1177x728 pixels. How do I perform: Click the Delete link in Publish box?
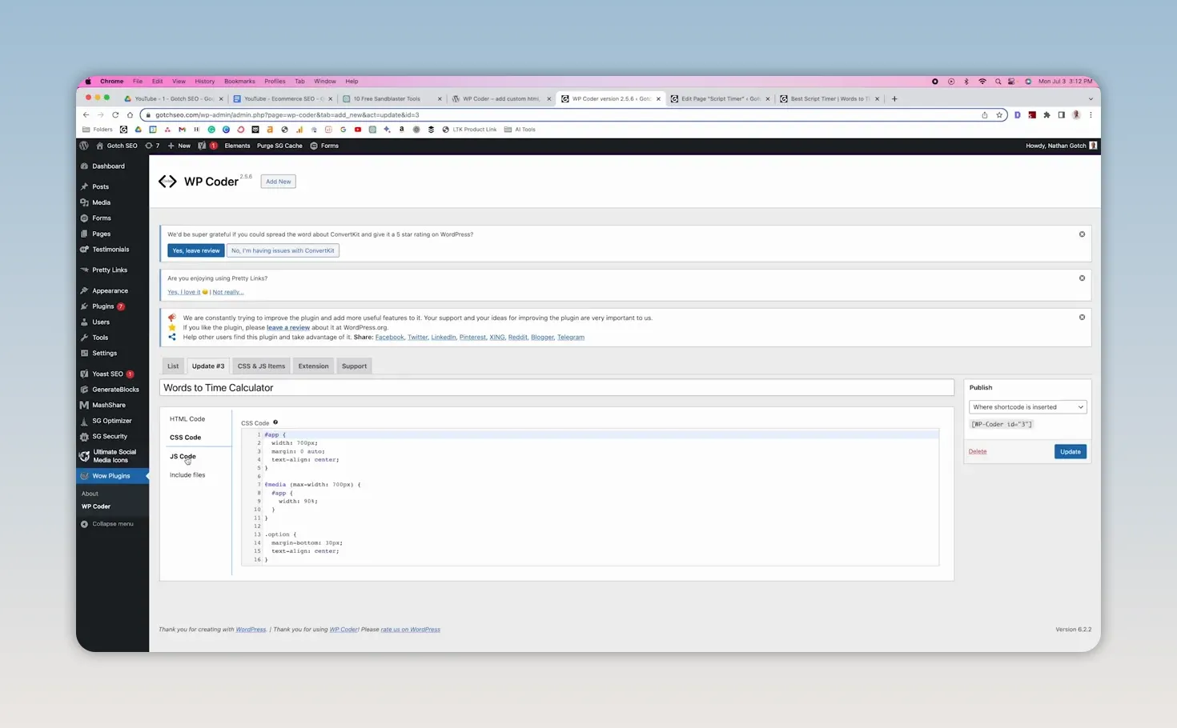[978, 452]
